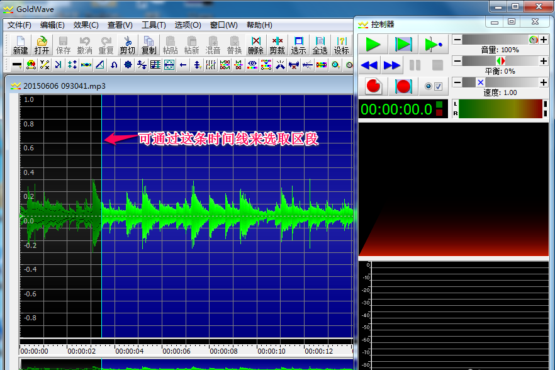Click the Record in selection button
This screenshot has height=370, width=555.
coord(403,86)
